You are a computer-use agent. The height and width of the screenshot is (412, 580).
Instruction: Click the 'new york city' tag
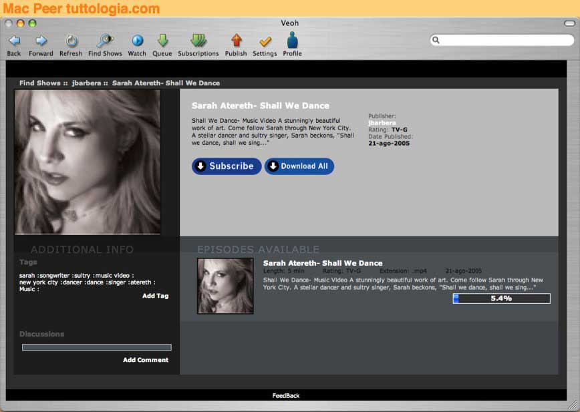pos(39,282)
